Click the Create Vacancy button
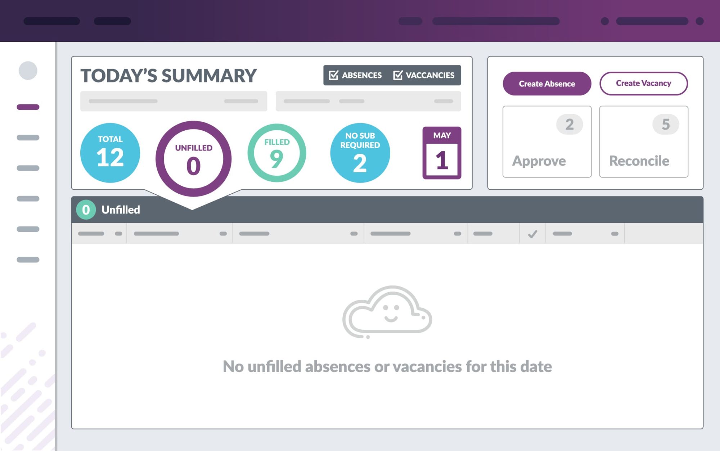 point(643,82)
